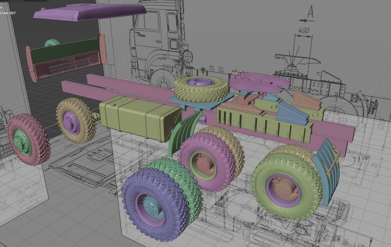This screenshot has width=391, height=247.
Task: Click the 400 dimension label on the blueprint
Action: coord(304,31)
